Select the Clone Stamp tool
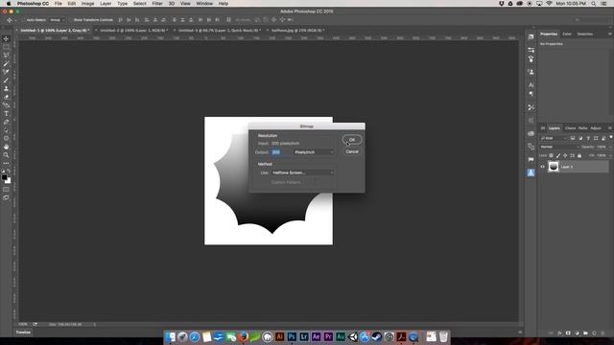The width and height of the screenshot is (614, 345). 6,88
